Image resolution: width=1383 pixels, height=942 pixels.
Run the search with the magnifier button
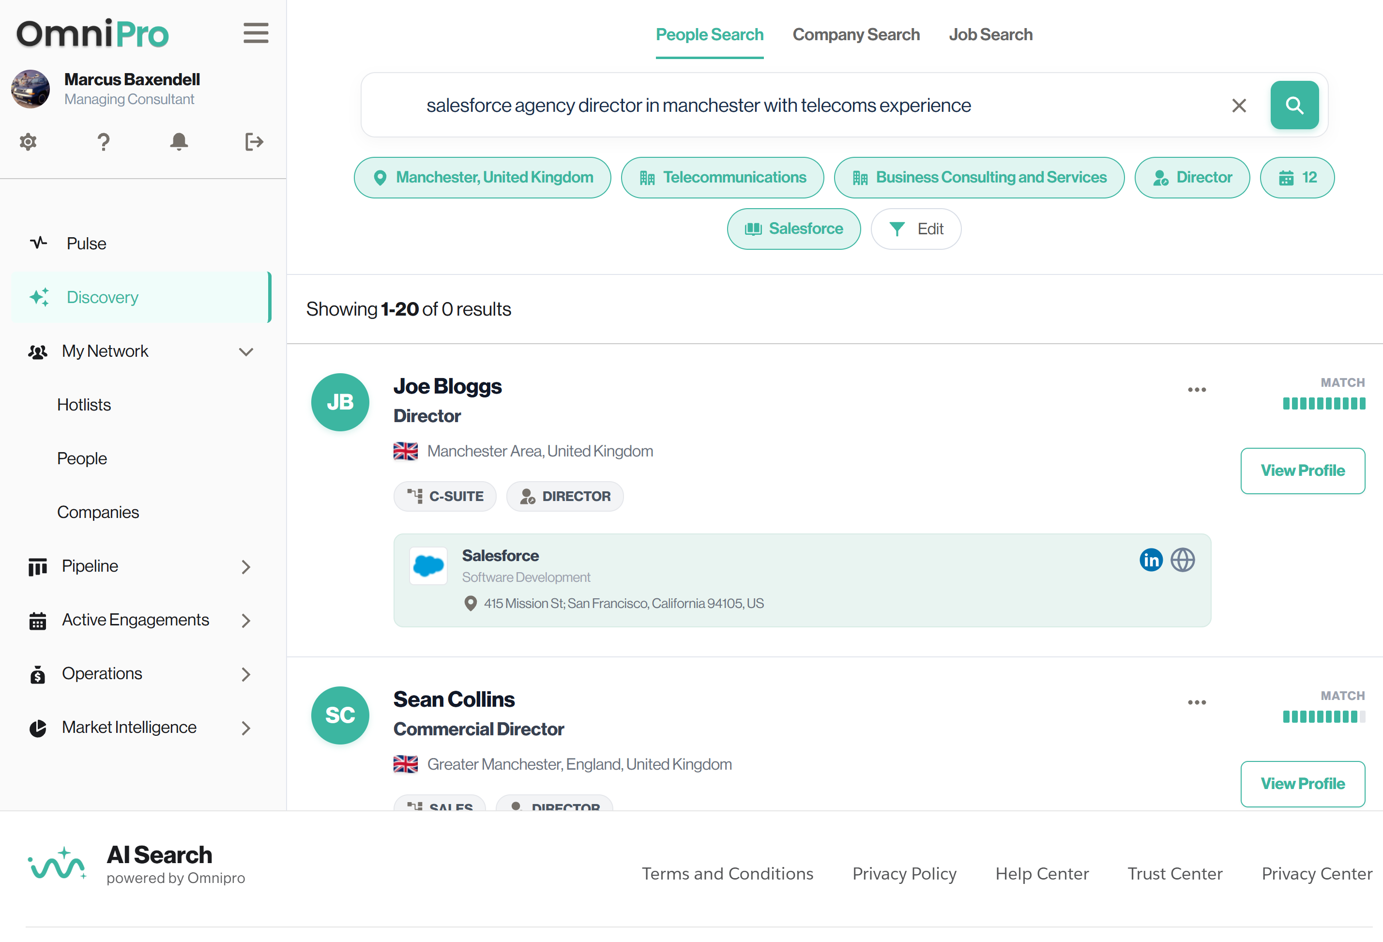[1294, 105]
